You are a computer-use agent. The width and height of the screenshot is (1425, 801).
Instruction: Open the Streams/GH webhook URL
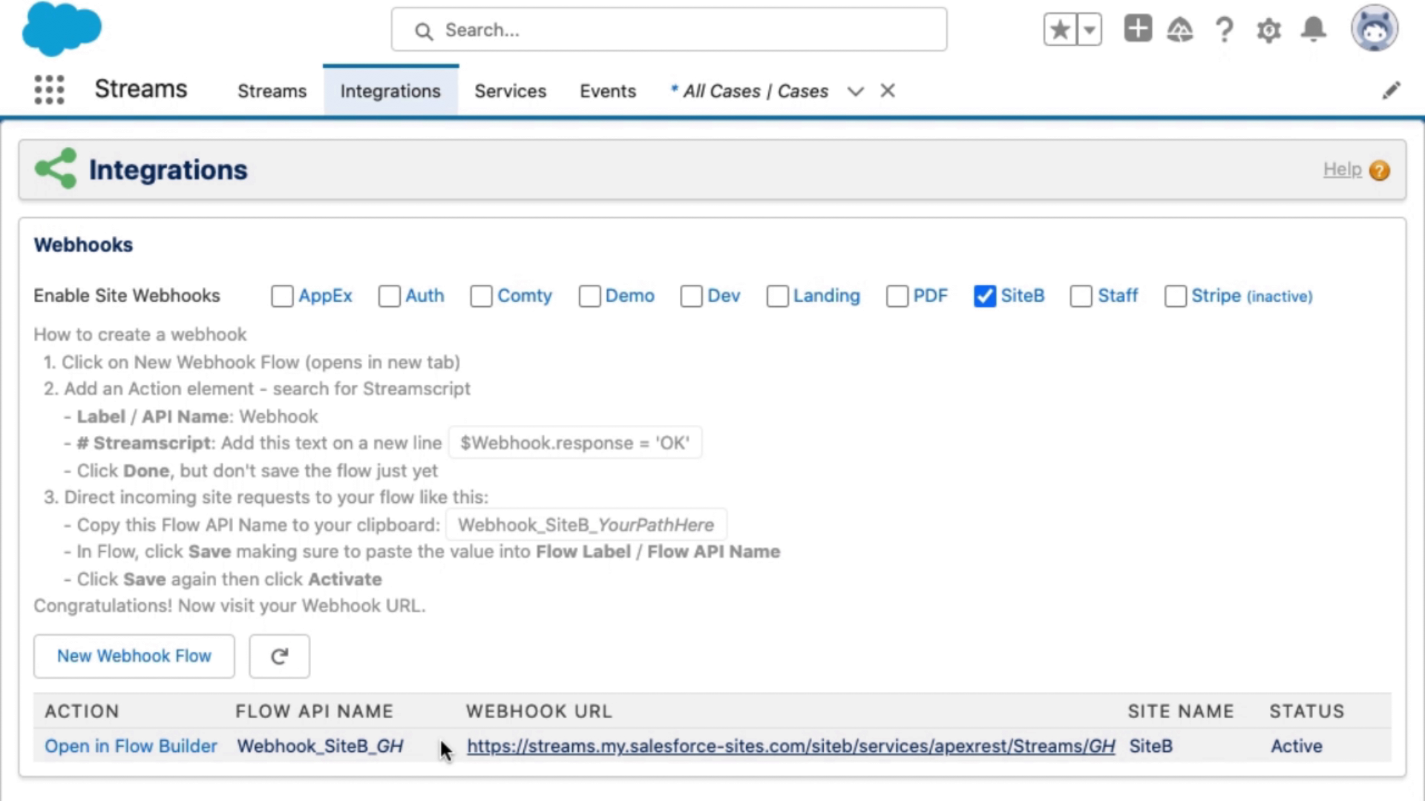(790, 746)
